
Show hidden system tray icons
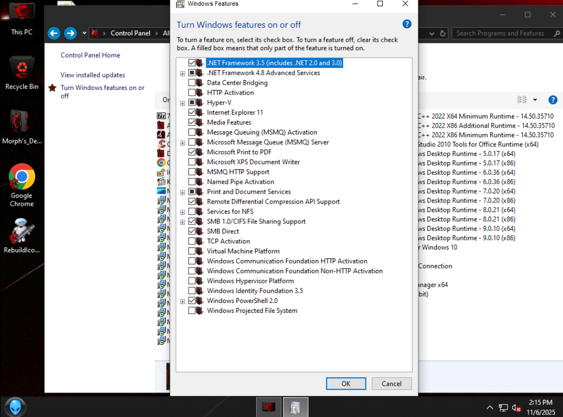(x=490, y=407)
